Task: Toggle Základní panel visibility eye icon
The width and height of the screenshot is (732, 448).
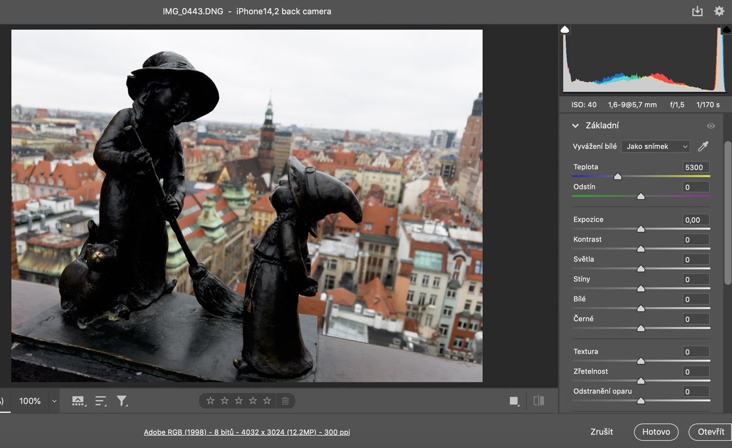Action: coord(711,126)
